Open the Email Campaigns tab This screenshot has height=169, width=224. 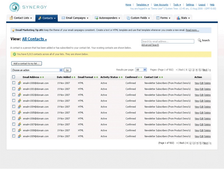pos(75,18)
